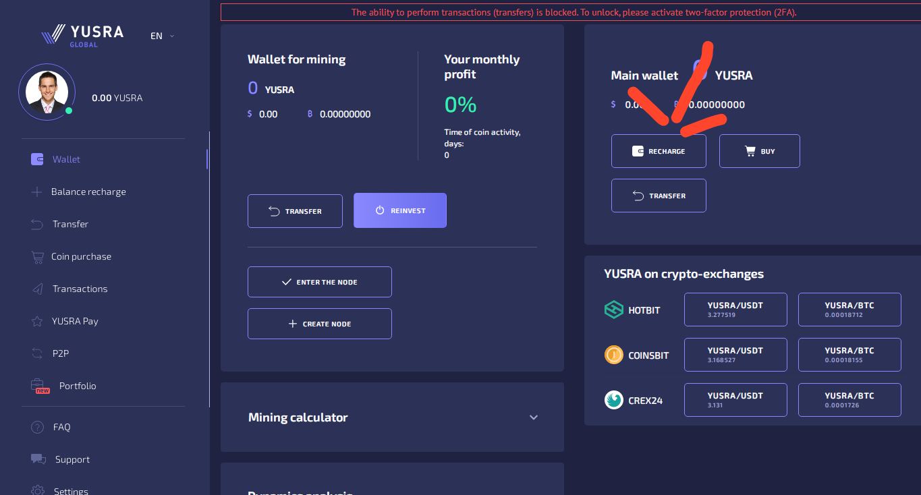
Task: Click the Wallet for mining heading
Action: tap(297, 59)
